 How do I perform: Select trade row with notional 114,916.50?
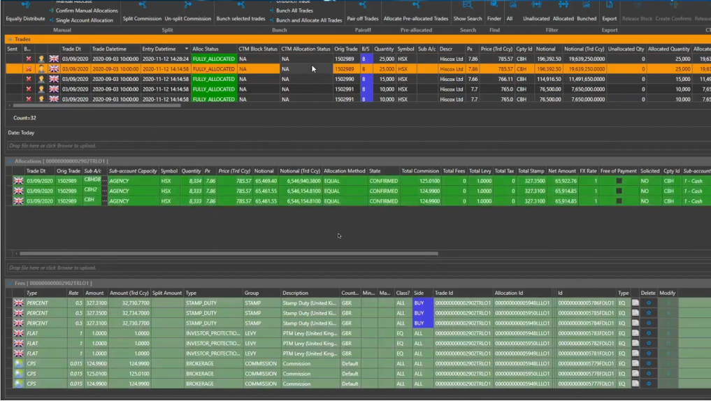358,79
